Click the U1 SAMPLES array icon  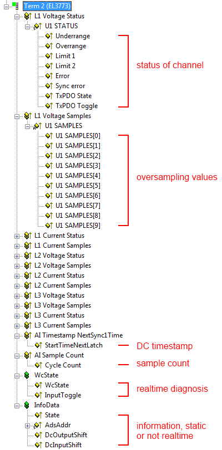pyautogui.click(x=38, y=126)
